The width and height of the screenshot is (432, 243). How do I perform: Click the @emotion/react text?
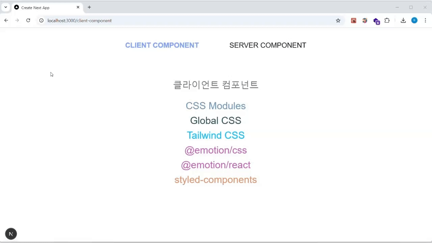tap(216, 165)
